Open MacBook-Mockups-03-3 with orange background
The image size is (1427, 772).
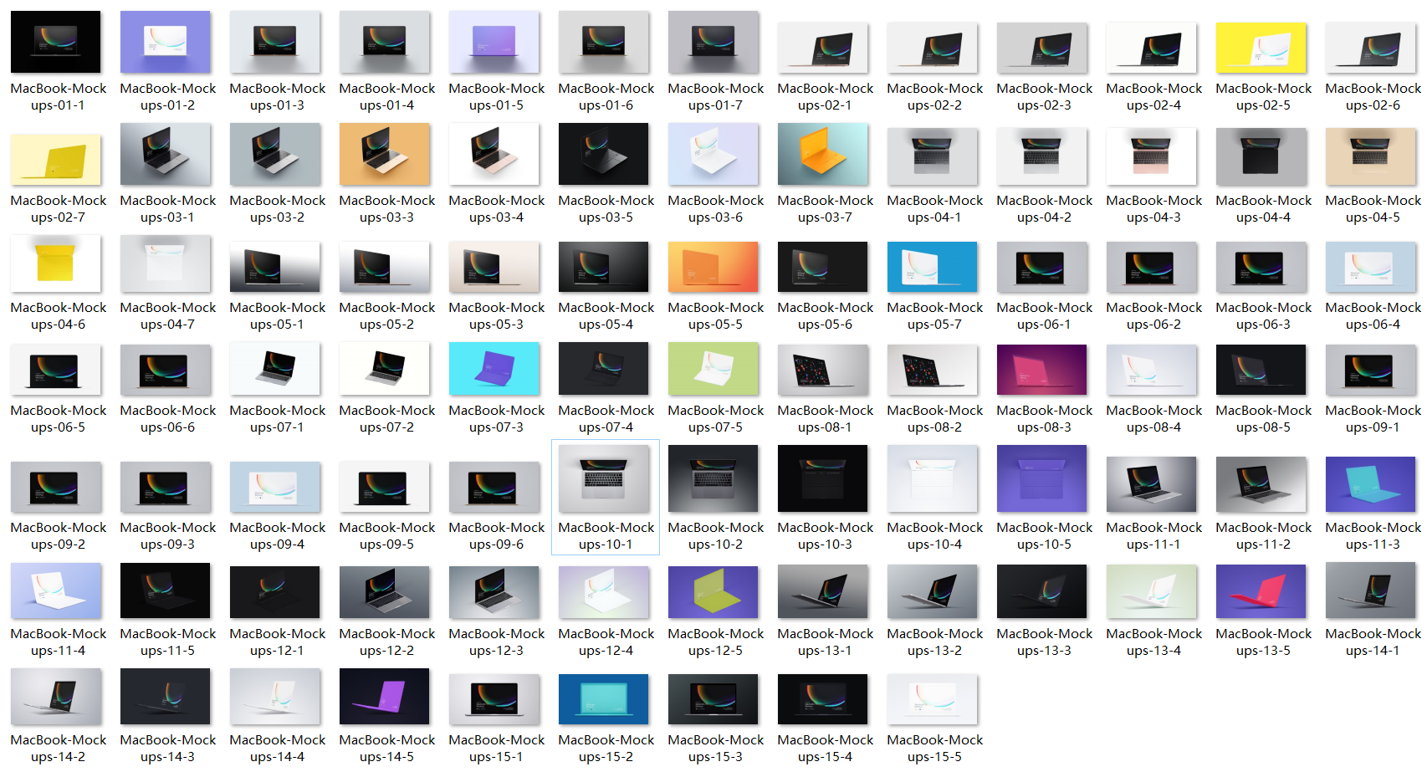(x=385, y=154)
